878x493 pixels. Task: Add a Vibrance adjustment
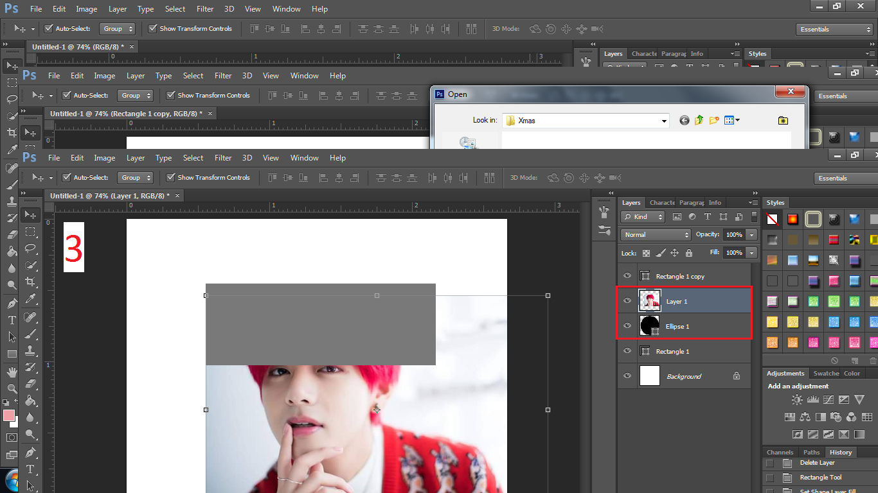[859, 400]
